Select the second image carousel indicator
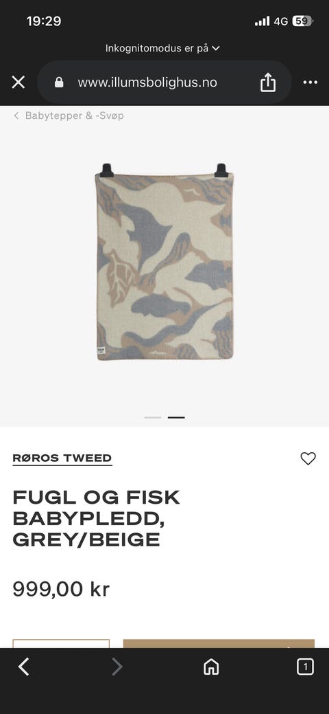 (x=176, y=418)
